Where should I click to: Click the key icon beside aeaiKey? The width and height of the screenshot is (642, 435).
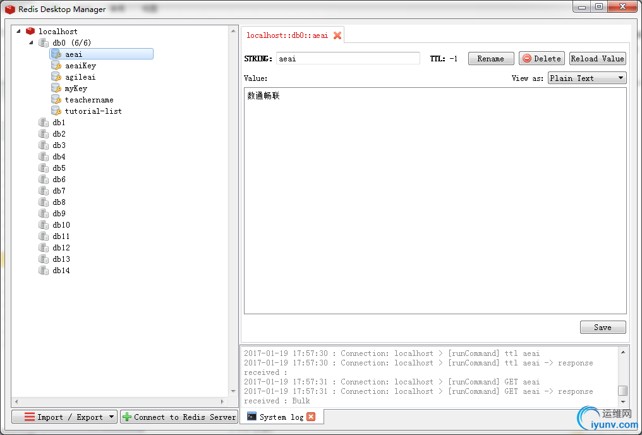pos(56,66)
